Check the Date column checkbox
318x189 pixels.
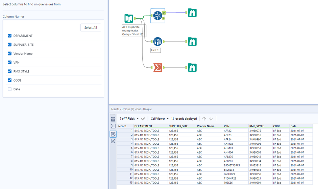(9, 89)
